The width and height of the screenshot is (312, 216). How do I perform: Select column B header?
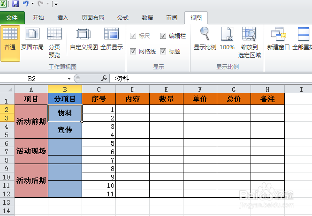coord(65,89)
